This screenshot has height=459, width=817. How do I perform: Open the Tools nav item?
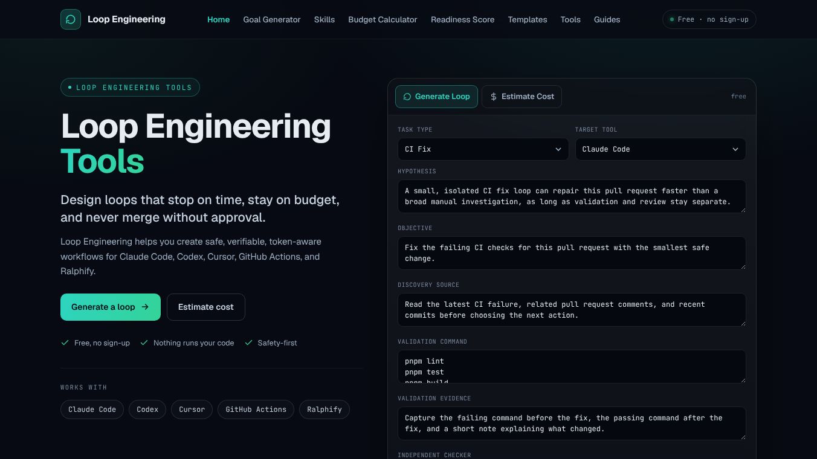click(x=570, y=19)
